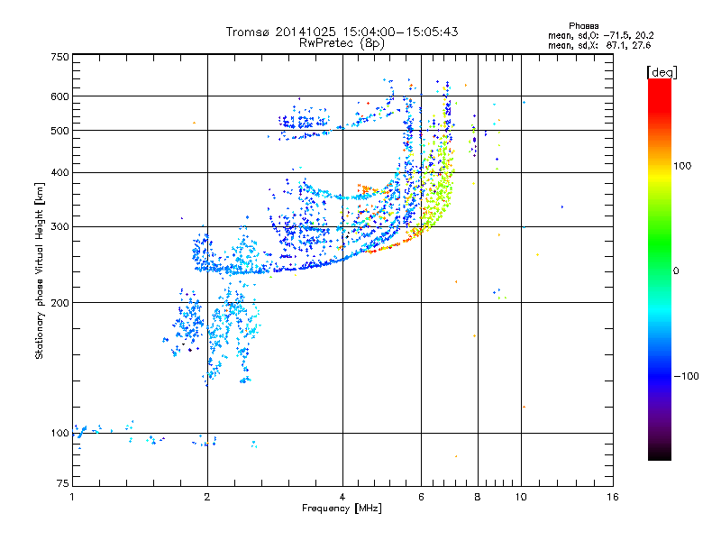
Task: Click the x-axis tick label '2'
Action: [x=207, y=497]
